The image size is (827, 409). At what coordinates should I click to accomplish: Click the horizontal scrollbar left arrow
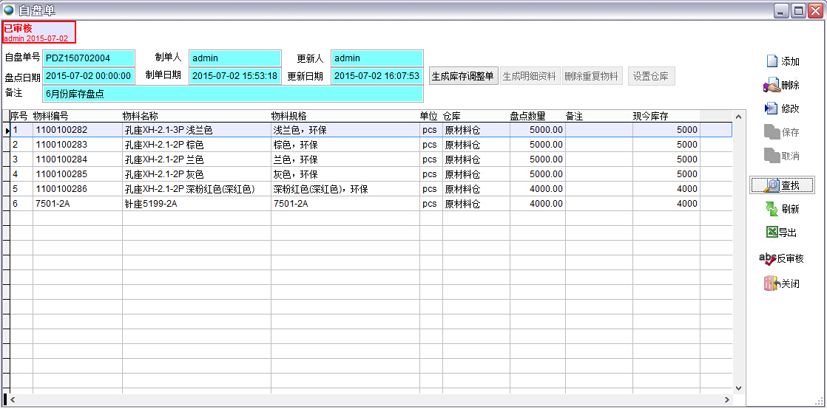coord(12,399)
